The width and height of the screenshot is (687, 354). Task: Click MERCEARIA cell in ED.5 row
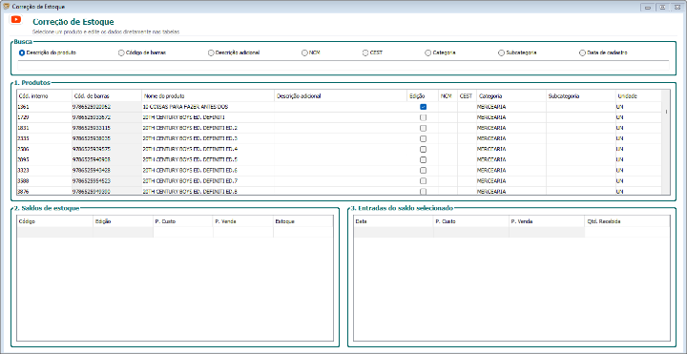pyautogui.click(x=511, y=159)
